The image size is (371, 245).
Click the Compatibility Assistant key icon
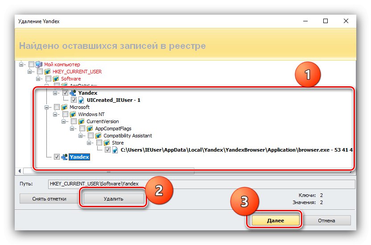click(98, 136)
